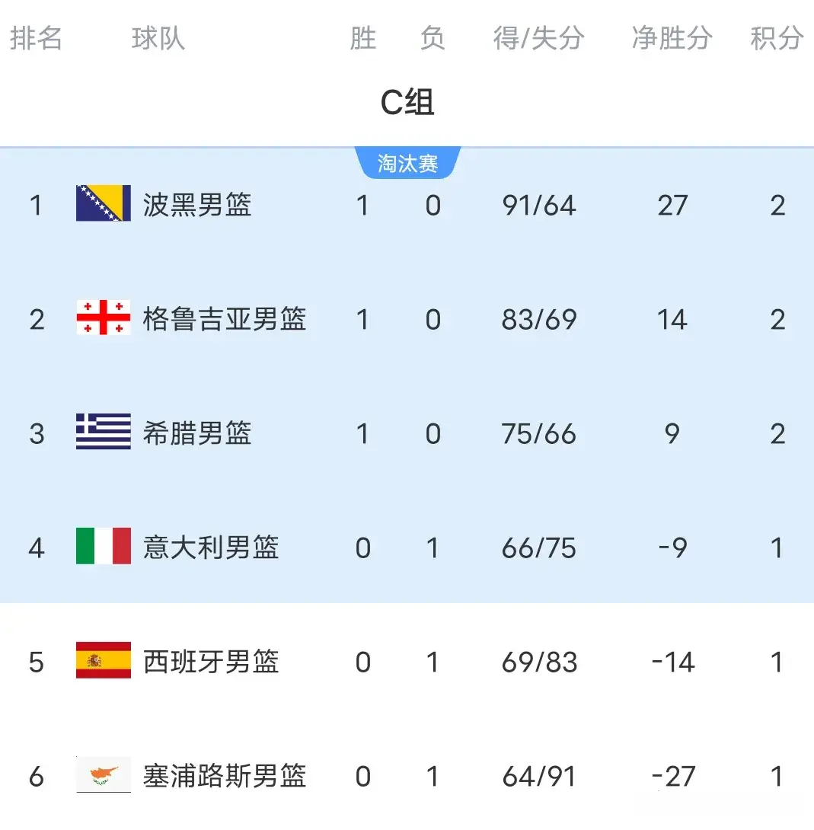Click the 得/失分 column header

tap(539, 38)
